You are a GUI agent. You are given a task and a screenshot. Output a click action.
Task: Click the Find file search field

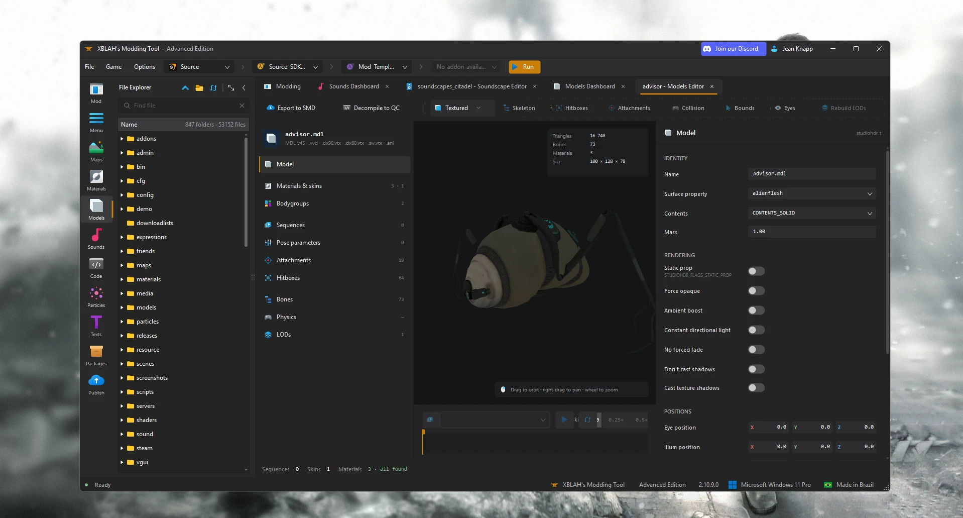(184, 106)
